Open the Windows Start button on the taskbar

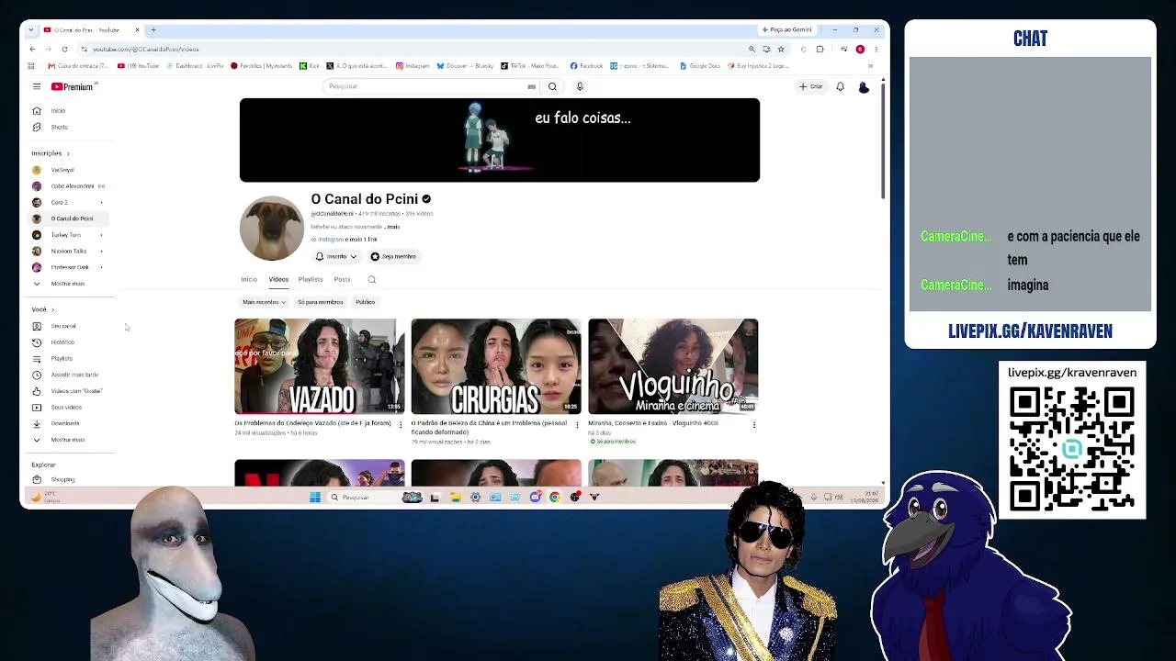click(315, 497)
